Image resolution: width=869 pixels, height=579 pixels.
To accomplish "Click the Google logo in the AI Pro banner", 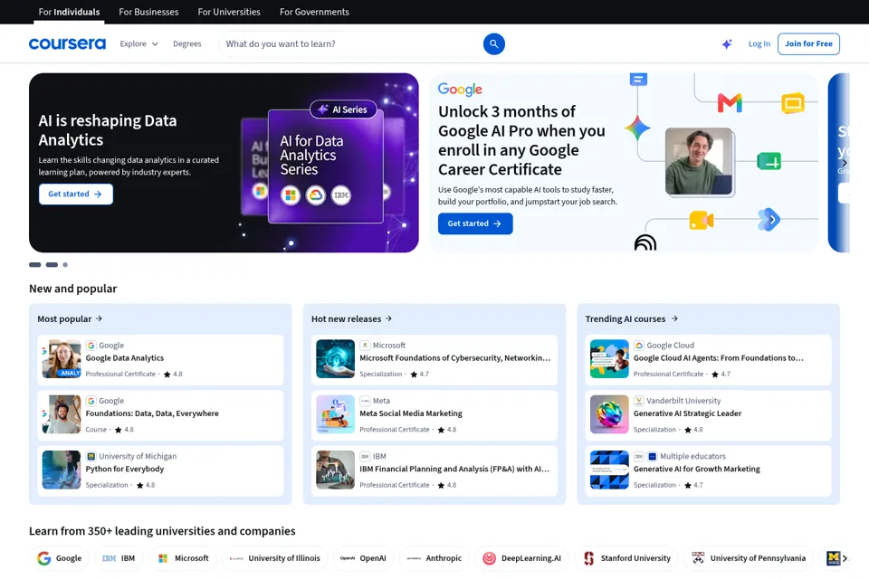I will tap(460, 90).
